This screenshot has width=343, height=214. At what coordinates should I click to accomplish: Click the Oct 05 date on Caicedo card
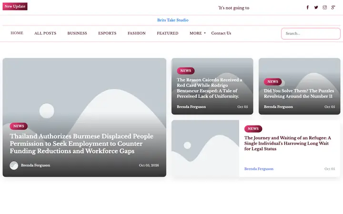pyautogui.click(x=242, y=107)
